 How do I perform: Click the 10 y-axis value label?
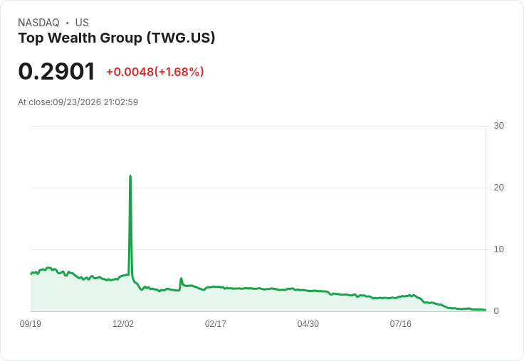[498, 249]
